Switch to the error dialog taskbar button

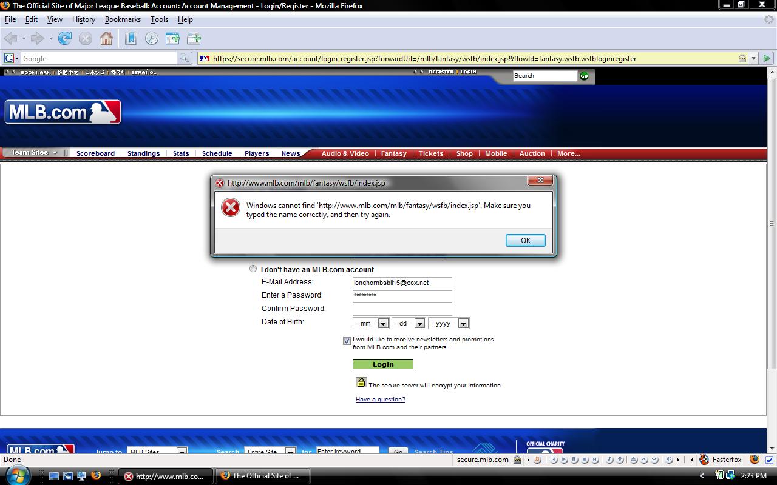[166, 476]
